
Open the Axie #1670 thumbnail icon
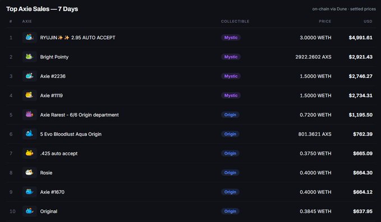[x=29, y=192]
